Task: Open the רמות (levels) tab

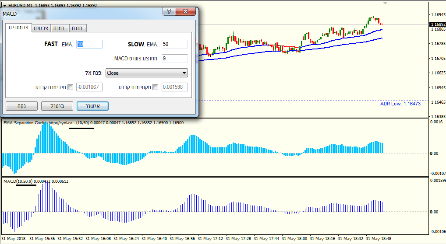Action: [x=59, y=28]
